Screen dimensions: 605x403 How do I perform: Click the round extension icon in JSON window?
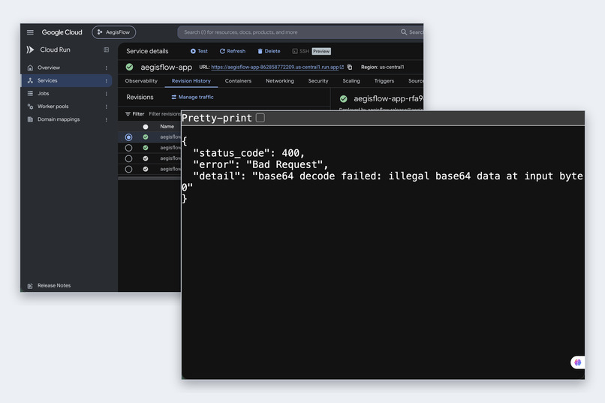578,362
